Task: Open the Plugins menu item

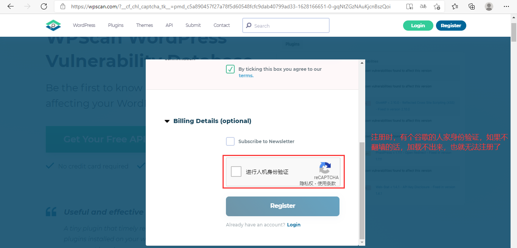Action: click(116, 25)
